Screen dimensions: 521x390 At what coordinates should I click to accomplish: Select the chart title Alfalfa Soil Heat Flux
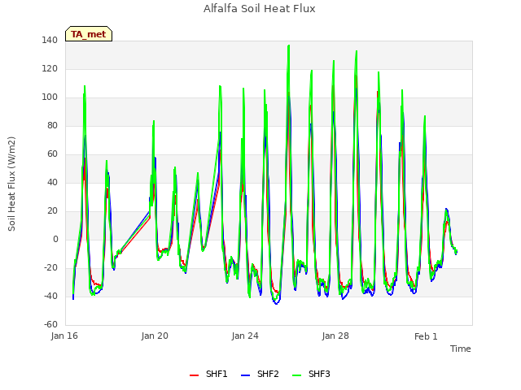[x=259, y=9]
